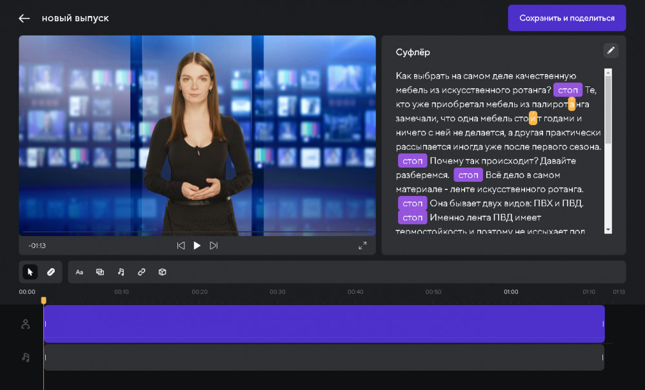Click the стоп tag before 'Именно лента ПВД'
The width and height of the screenshot is (645, 390).
(x=412, y=217)
